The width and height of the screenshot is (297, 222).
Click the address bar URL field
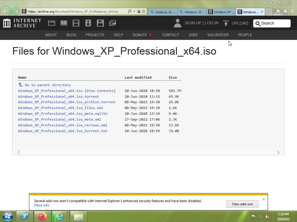pos(73,12)
